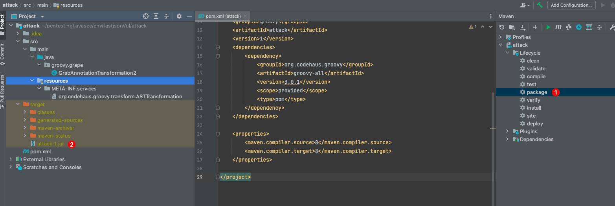615x206 pixels.
Task: Open org.codehaus.groovy.transform.ASTTransformation file
Action: 120,96
